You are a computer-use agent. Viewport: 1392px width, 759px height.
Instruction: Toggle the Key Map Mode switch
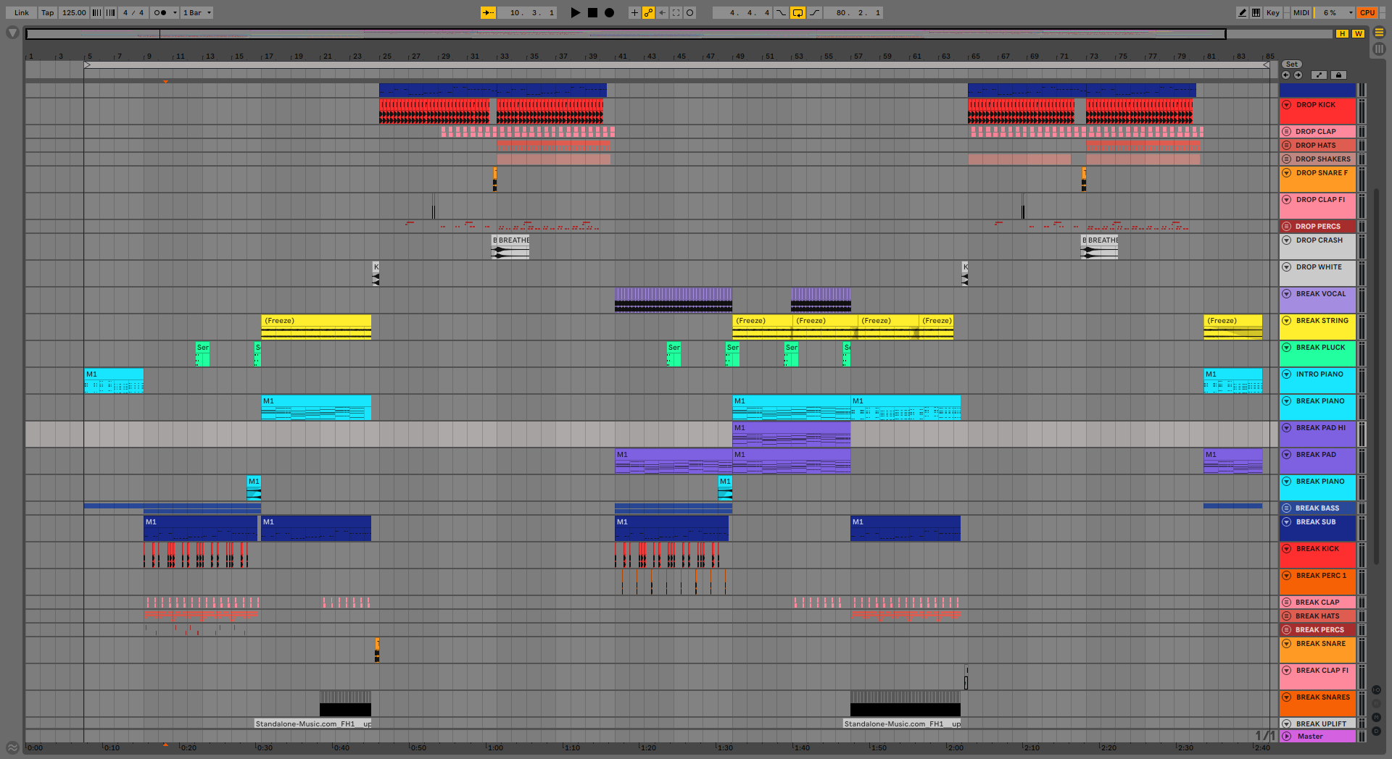pyautogui.click(x=1272, y=12)
